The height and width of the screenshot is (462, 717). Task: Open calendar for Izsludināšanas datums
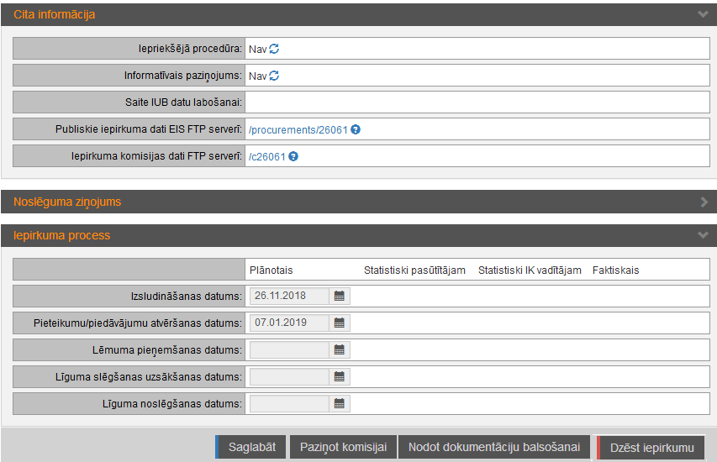340,296
